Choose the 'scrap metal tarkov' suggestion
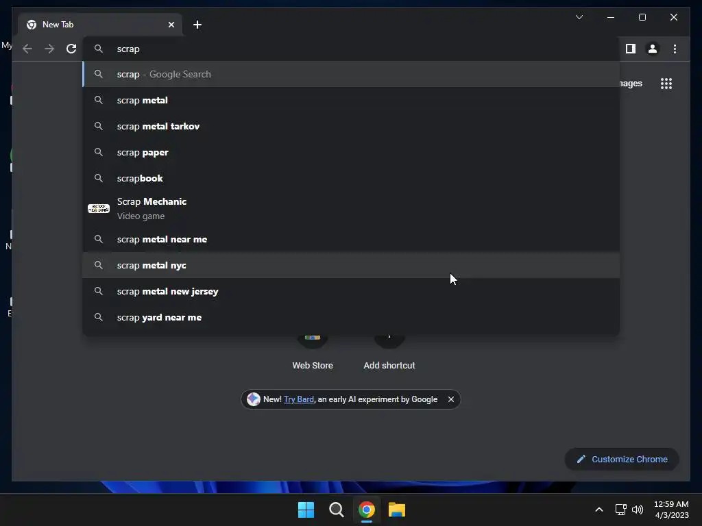702x526 pixels. click(352, 126)
